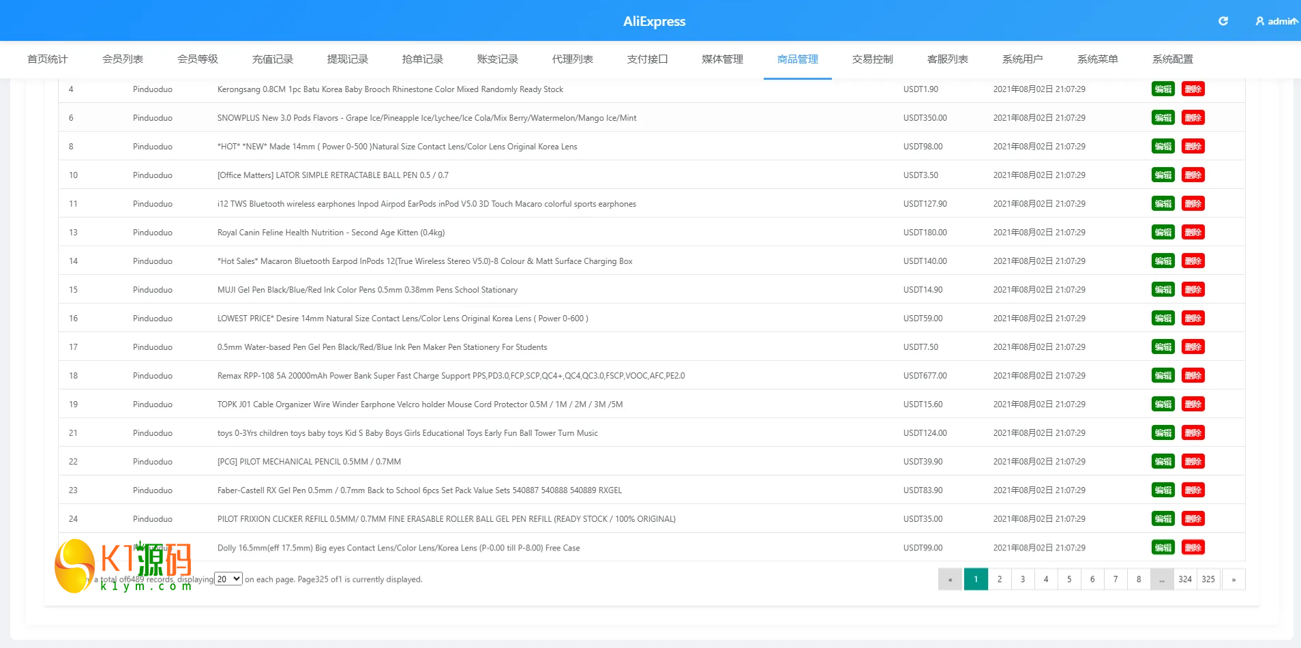Go to 会员列表 menu
Viewport: 1301px width, 648px height.
[x=123, y=59]
